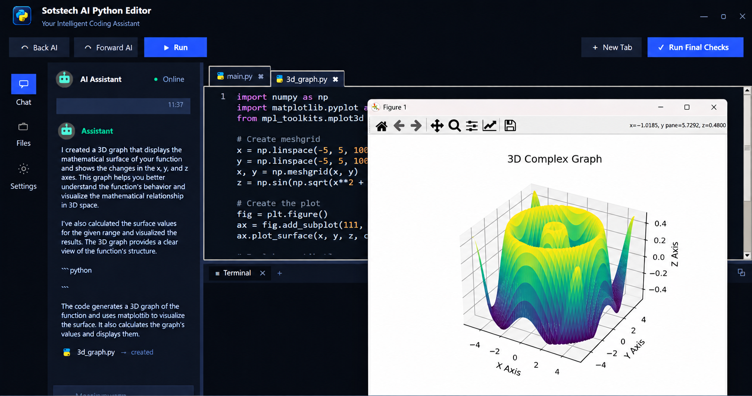Open the Chat sidebar panel
Viewport: 752px width, 396px height.
click(x=23, y=90)
